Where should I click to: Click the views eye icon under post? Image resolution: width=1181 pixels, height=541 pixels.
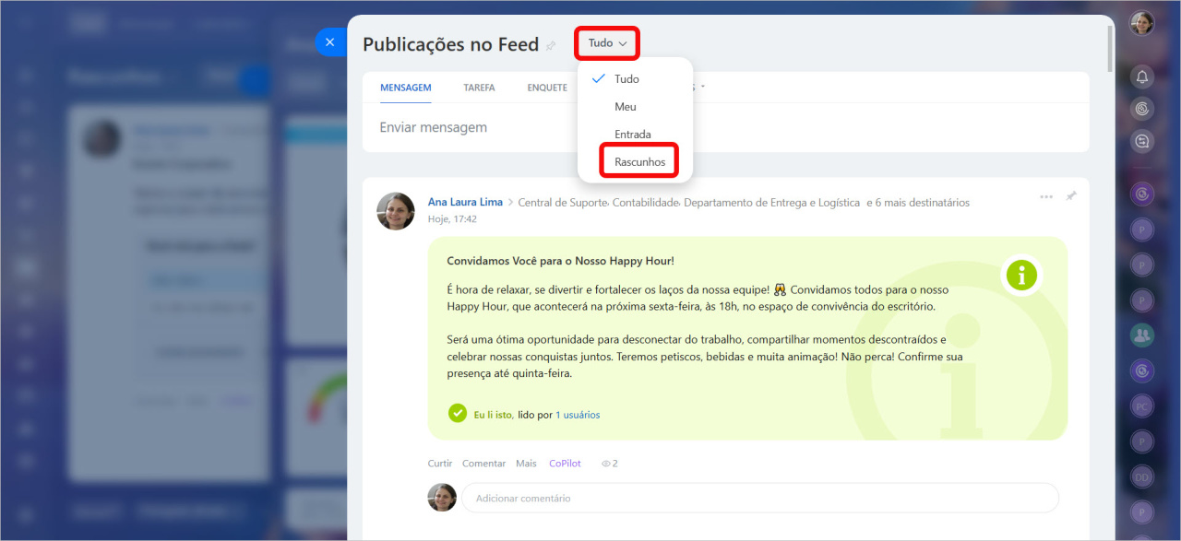click(x=606, y=464)
